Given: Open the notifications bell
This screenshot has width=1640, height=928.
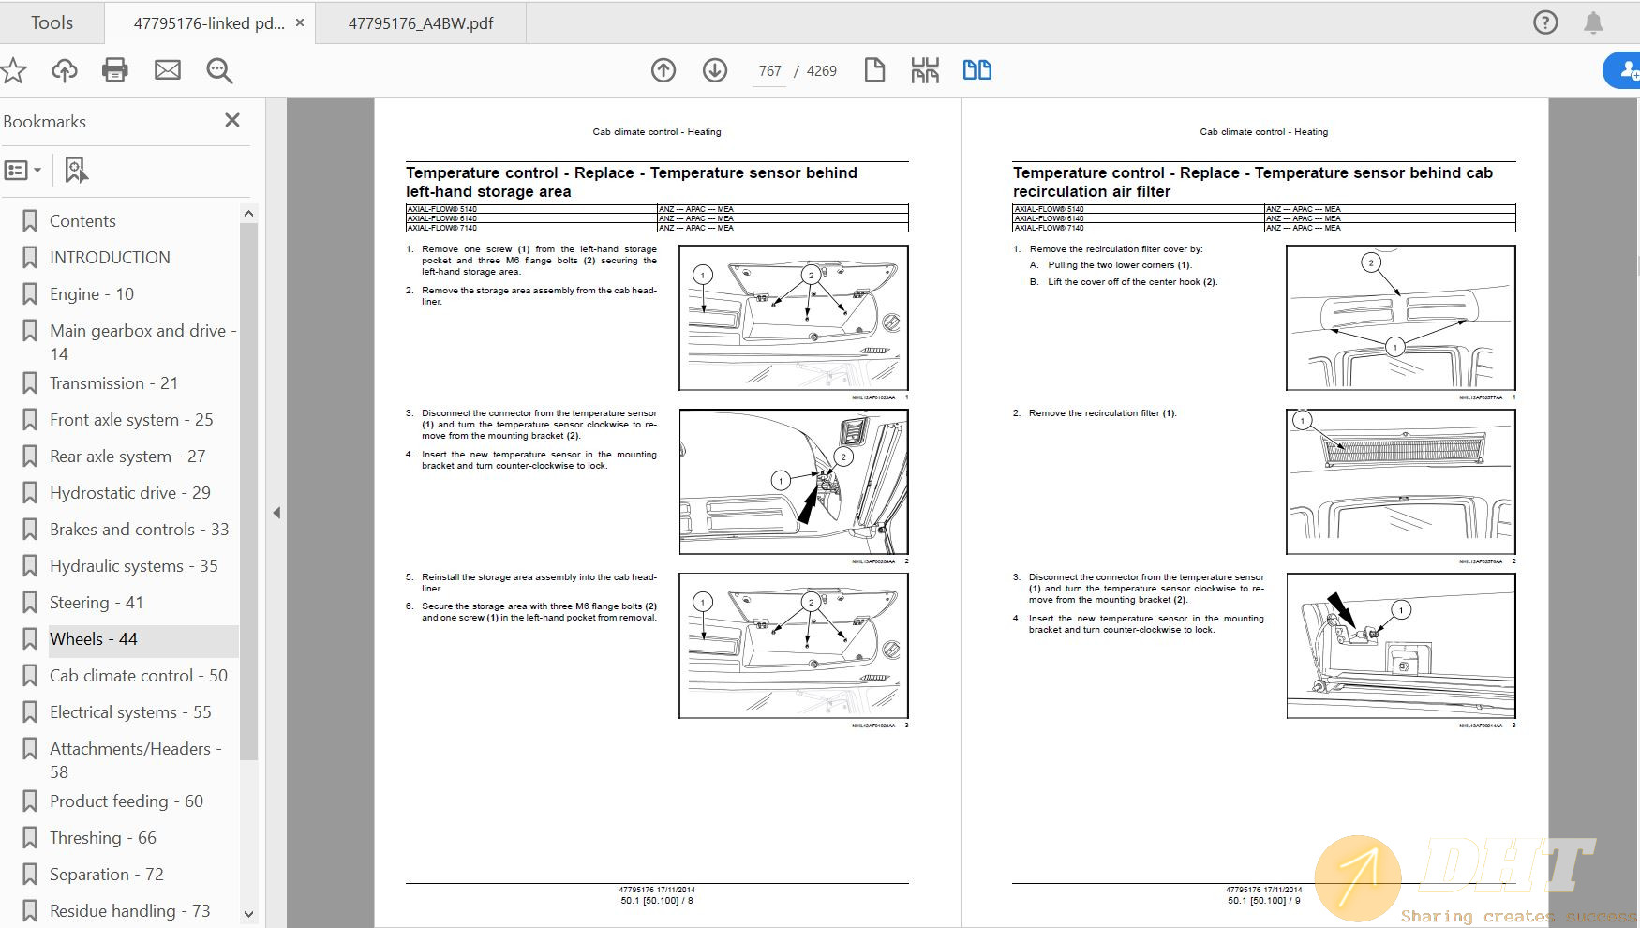Looking at the screenshot, I should [1593, 22].
